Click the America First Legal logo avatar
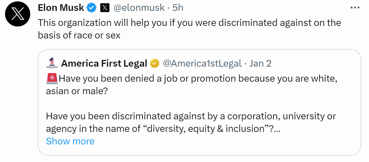The image size is (369, 162). click(51, 63)
